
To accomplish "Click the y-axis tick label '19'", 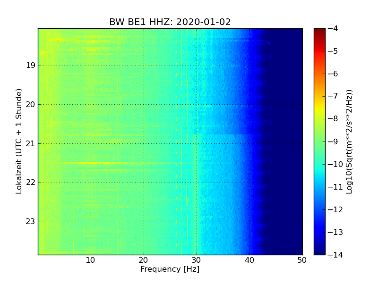I will click(31, 66).
